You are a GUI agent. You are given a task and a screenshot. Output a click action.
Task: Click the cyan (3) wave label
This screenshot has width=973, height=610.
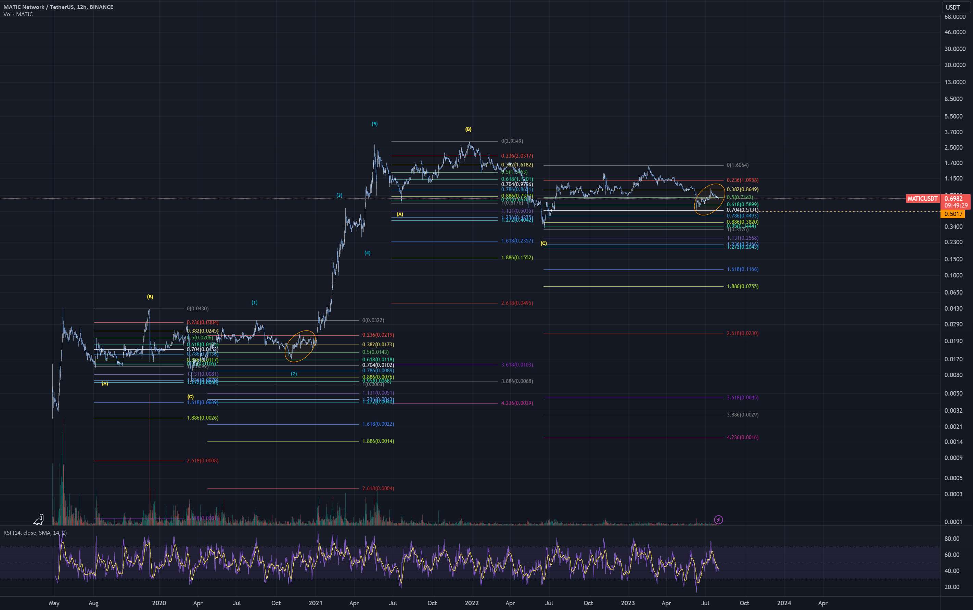point(340,195)
